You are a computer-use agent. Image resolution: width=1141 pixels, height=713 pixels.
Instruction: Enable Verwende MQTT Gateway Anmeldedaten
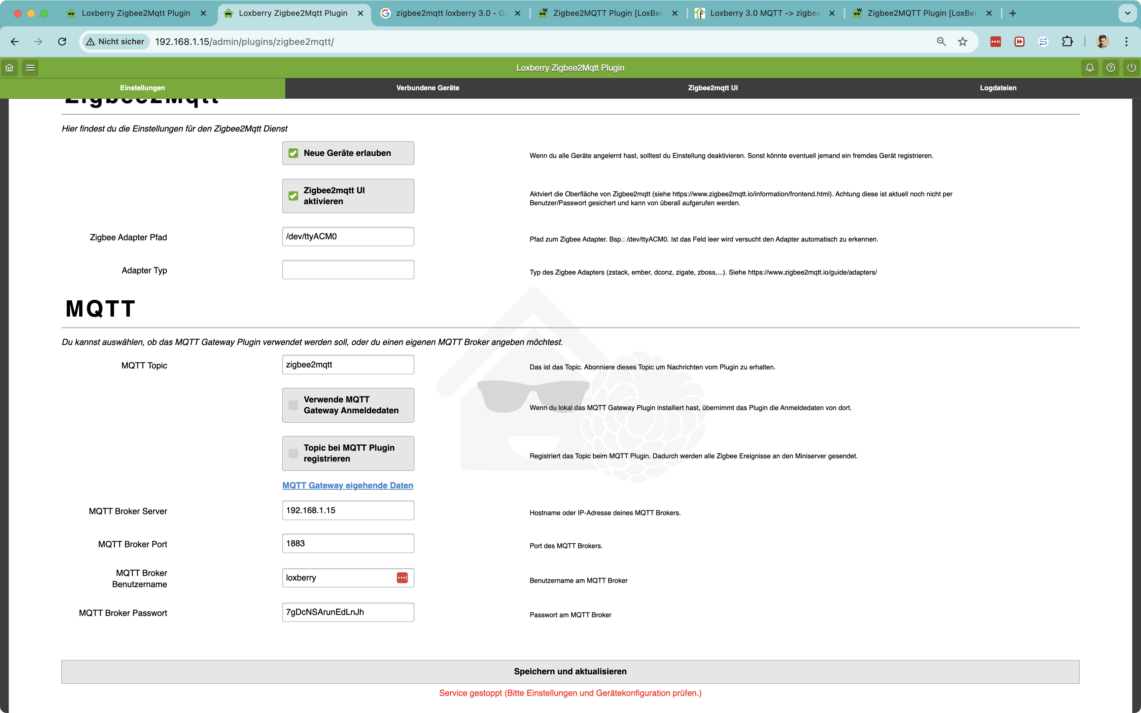tap(294, 405)
